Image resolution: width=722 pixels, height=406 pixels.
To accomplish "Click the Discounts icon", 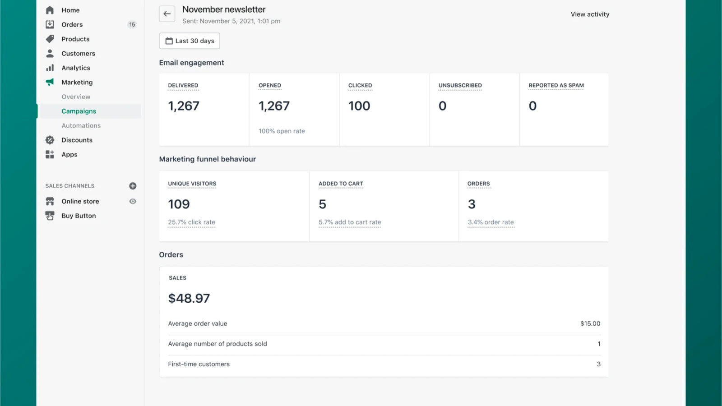I will [x=50, y=140].
